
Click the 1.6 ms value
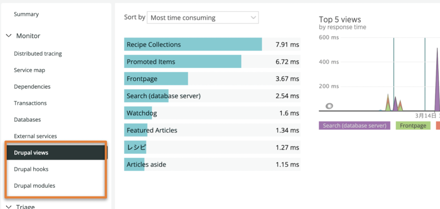(289, 114)
